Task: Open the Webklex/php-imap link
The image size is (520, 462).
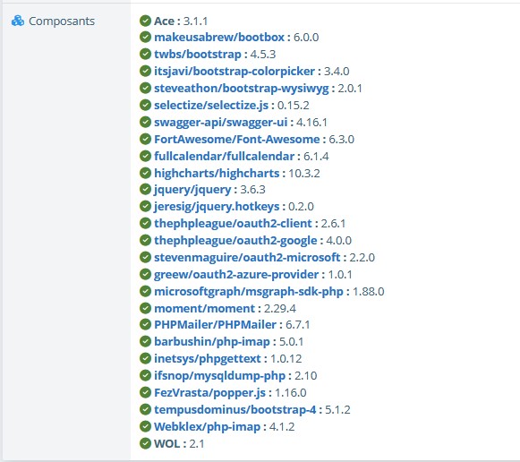Action: click(x=208, y=426)
